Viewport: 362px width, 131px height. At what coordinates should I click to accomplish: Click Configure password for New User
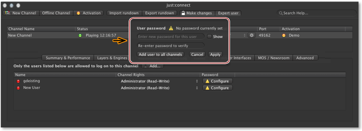click(217, 88)
